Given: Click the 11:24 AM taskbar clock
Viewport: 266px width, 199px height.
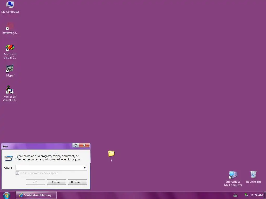Looking at the screenshot, I should click(256, 195).
